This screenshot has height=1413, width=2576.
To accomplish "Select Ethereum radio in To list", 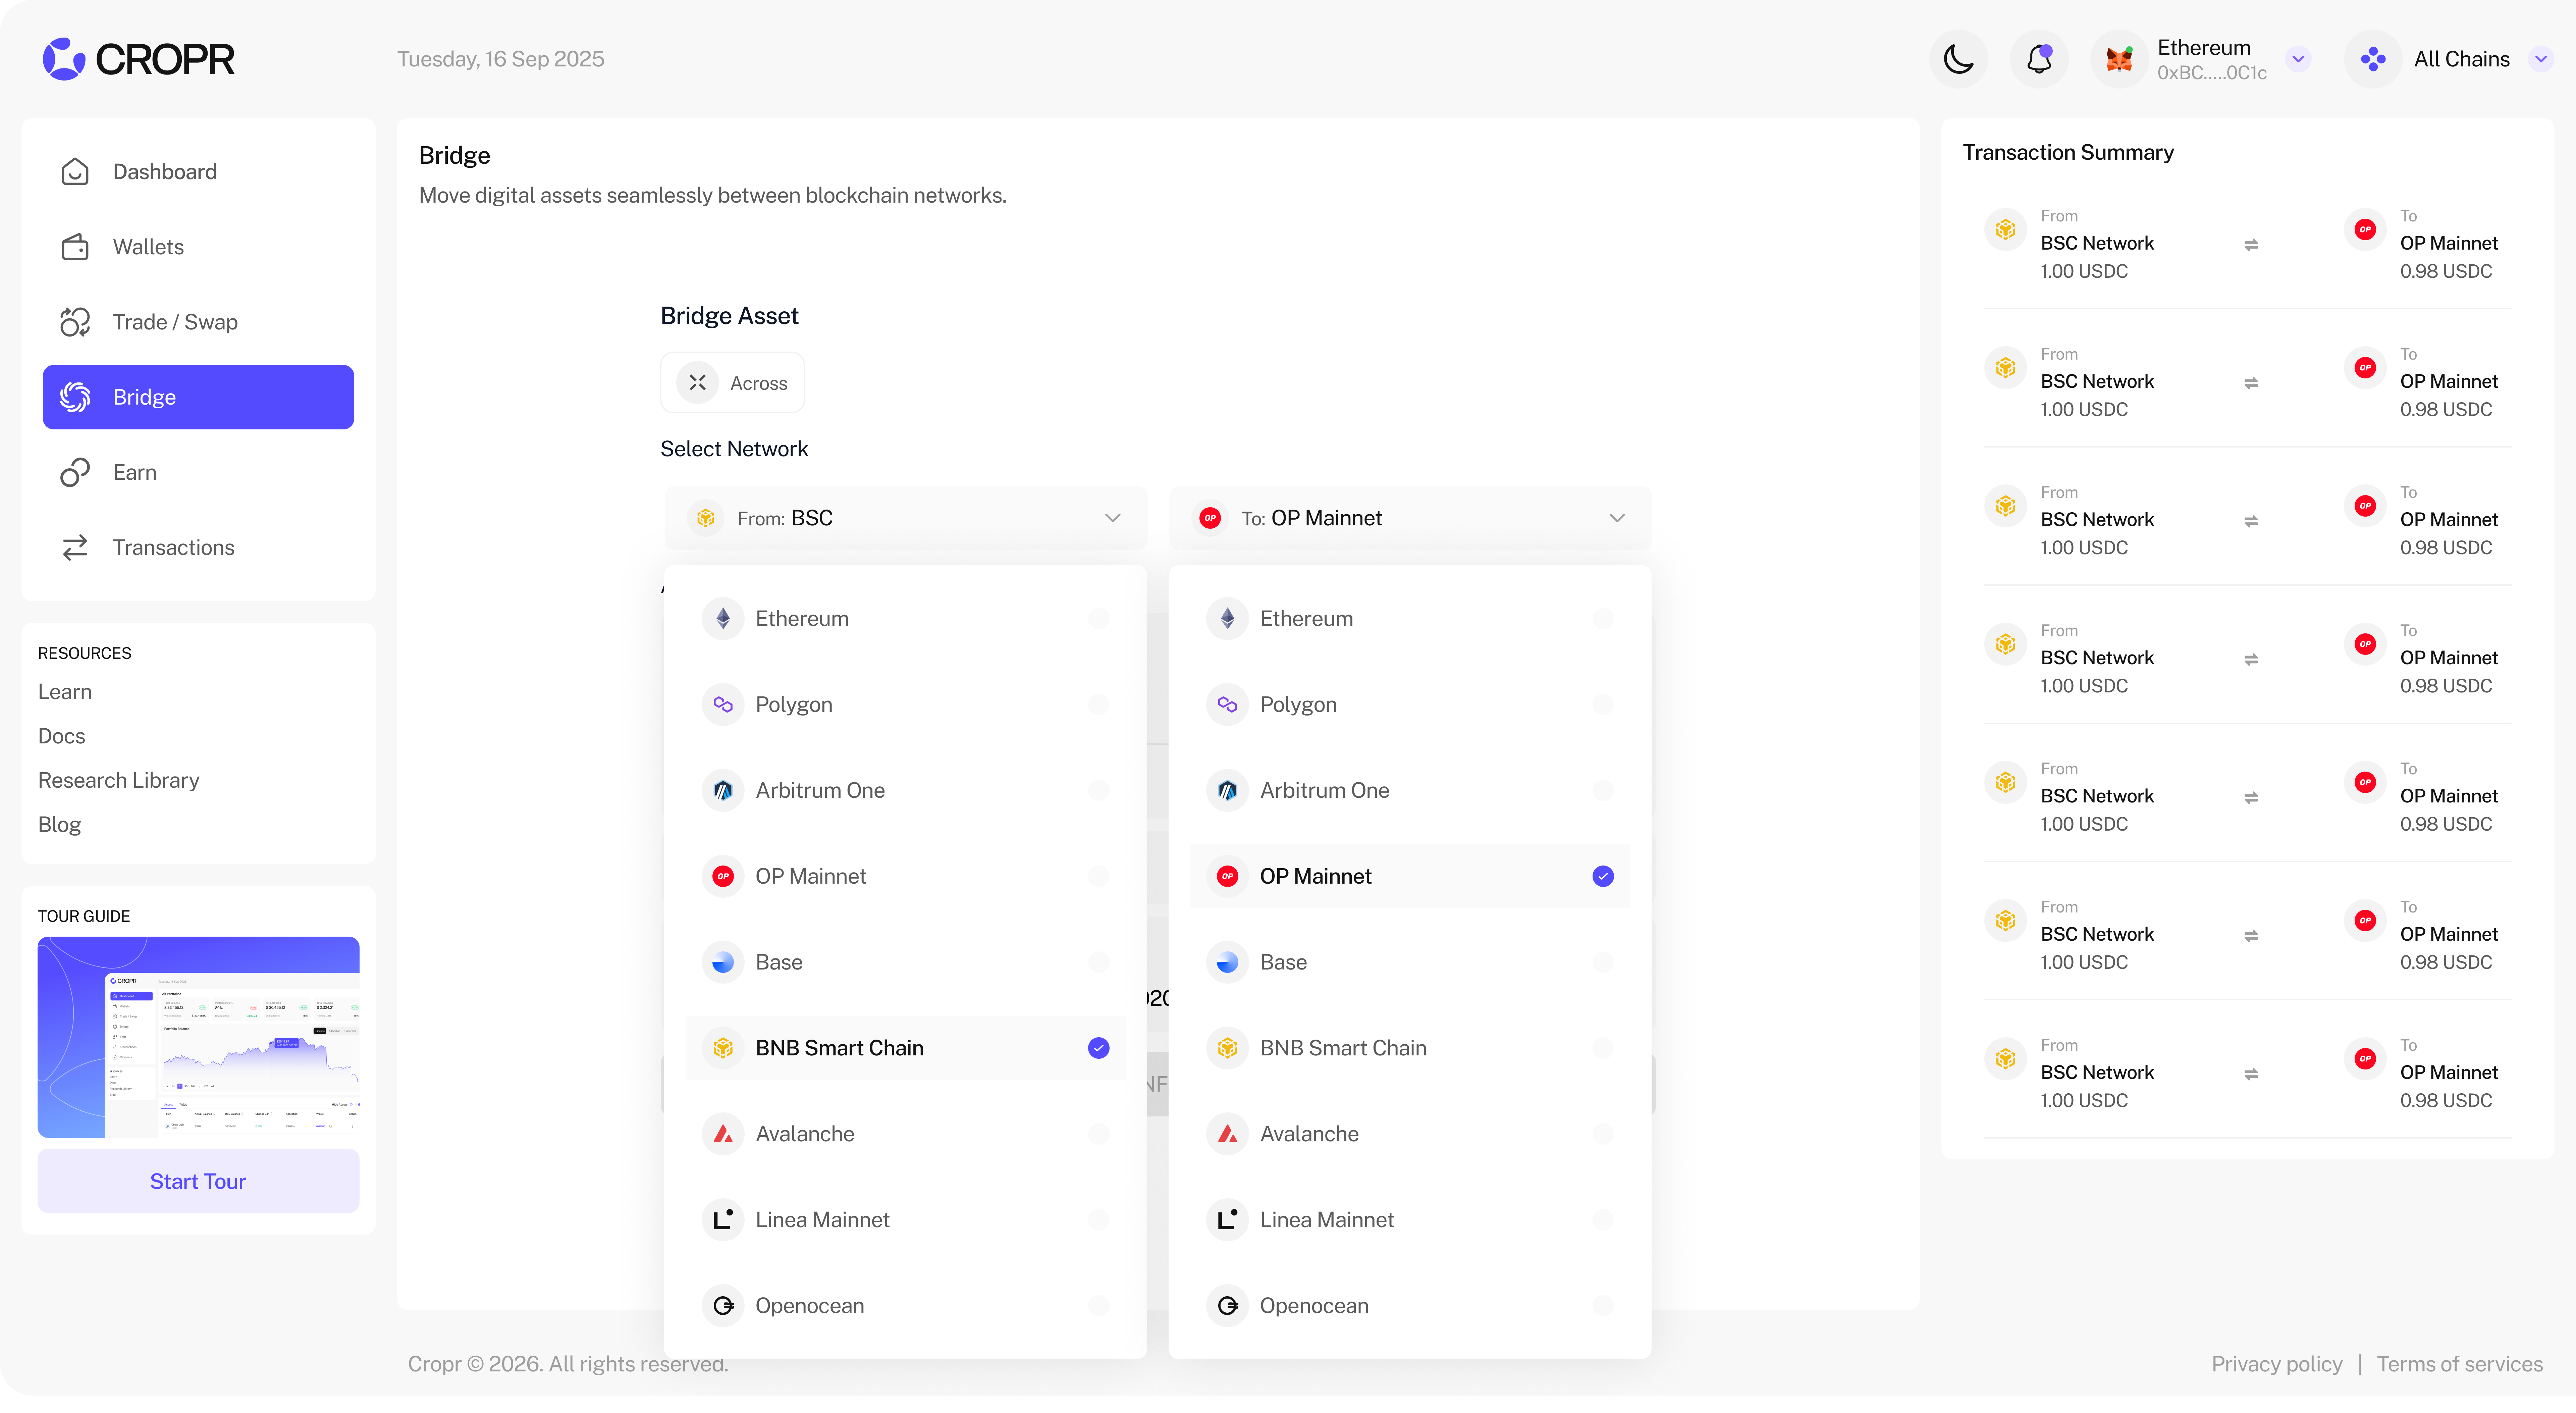I will click(1603, 619).
